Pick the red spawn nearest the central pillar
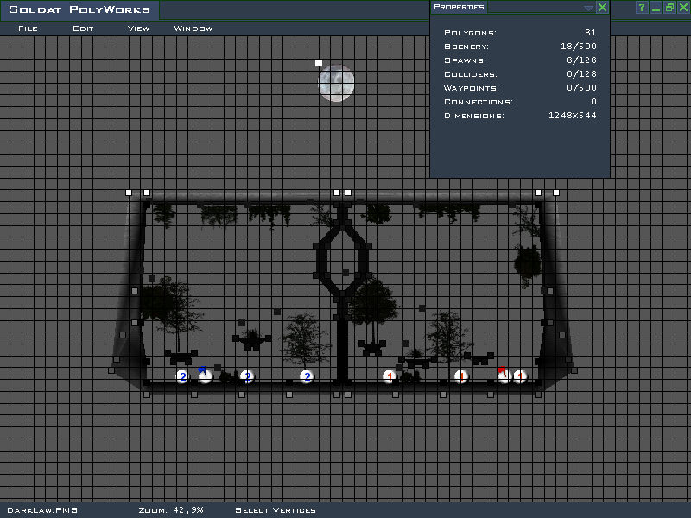Image resolution: width=691 pixels, height=518 pixels. click(390, 376)
